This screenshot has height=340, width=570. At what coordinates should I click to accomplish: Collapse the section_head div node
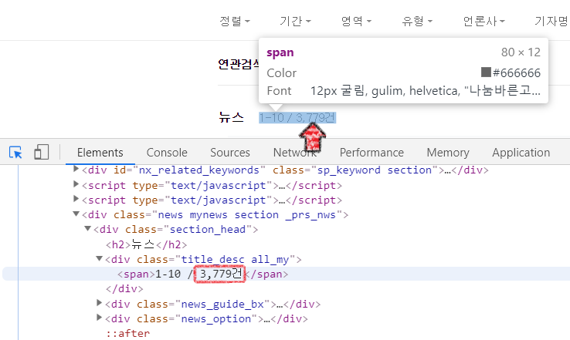[87, 229]
